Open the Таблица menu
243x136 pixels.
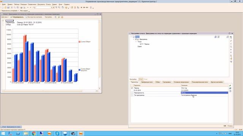click(17, 5)
